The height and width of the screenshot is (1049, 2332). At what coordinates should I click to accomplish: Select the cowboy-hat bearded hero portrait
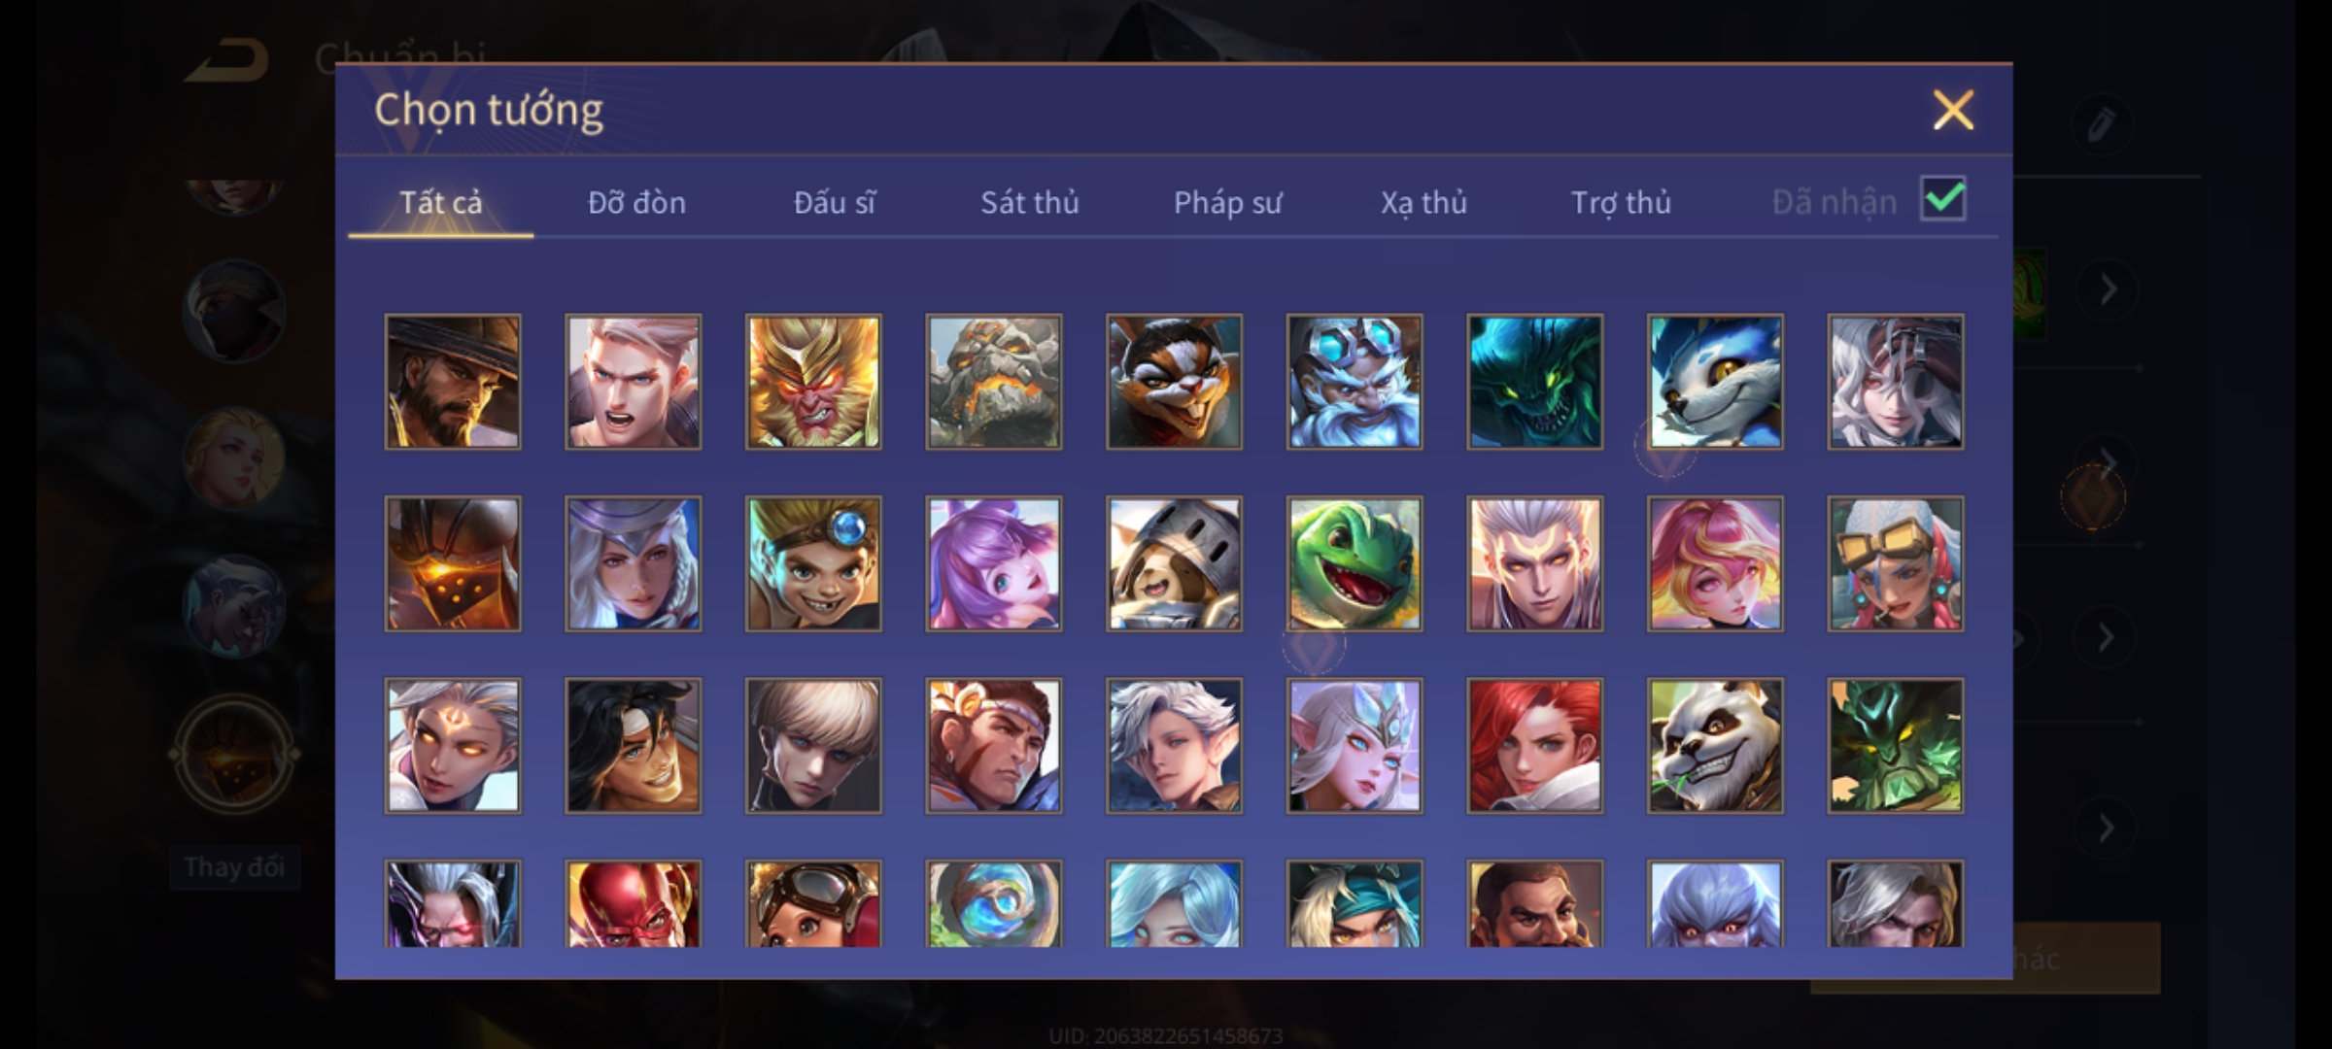[x=453, y=382]
